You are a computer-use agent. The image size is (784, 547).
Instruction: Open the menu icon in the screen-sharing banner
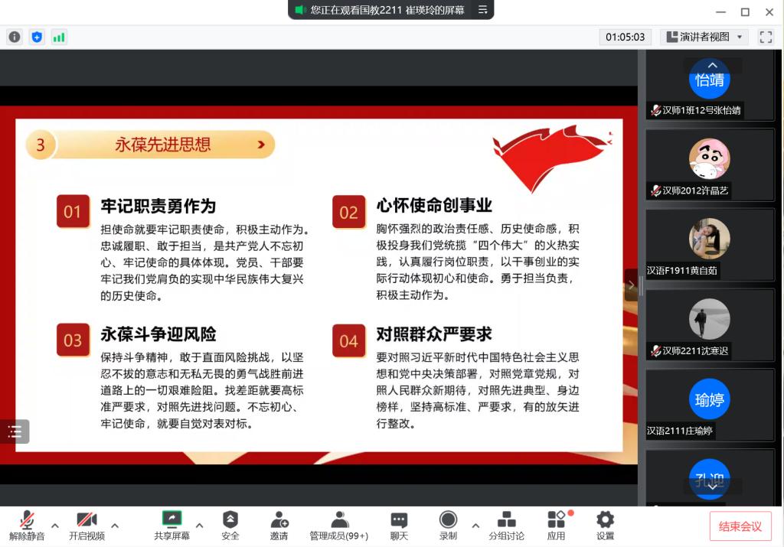tap(482, 10)
